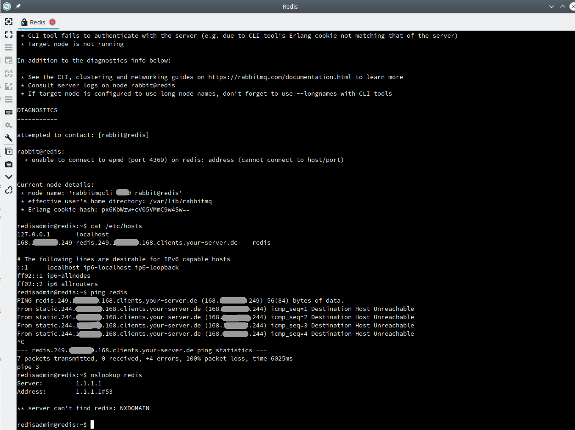Screen dimensions: 575x430
Task: Click the hamburger icon directly above the keyboard icon
Action: pyautogui.click(x=8, y=99)
